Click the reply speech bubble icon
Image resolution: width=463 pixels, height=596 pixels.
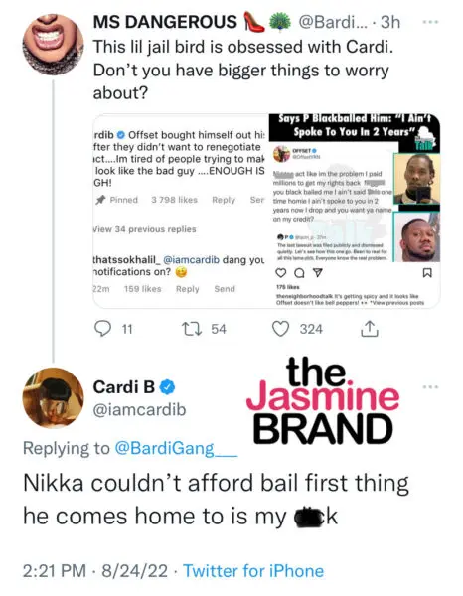click(x=102, y=329)
